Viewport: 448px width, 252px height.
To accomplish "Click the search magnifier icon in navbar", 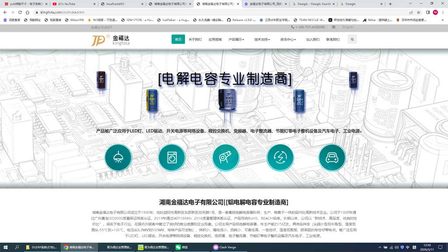I will pyautogui.click(x=352, y=39).
